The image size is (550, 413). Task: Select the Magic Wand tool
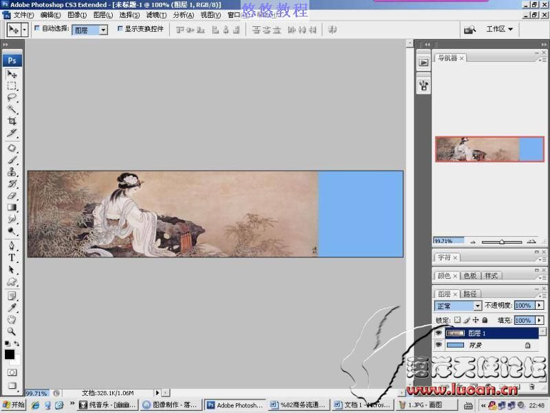tap(12, 109)
